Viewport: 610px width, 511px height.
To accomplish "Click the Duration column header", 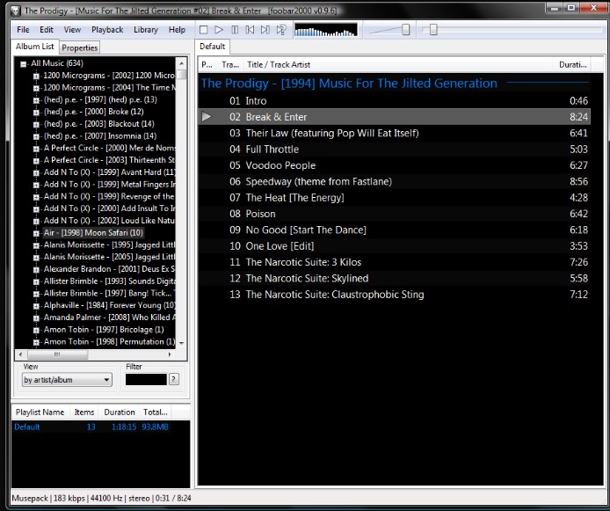I will pos(573,64).
